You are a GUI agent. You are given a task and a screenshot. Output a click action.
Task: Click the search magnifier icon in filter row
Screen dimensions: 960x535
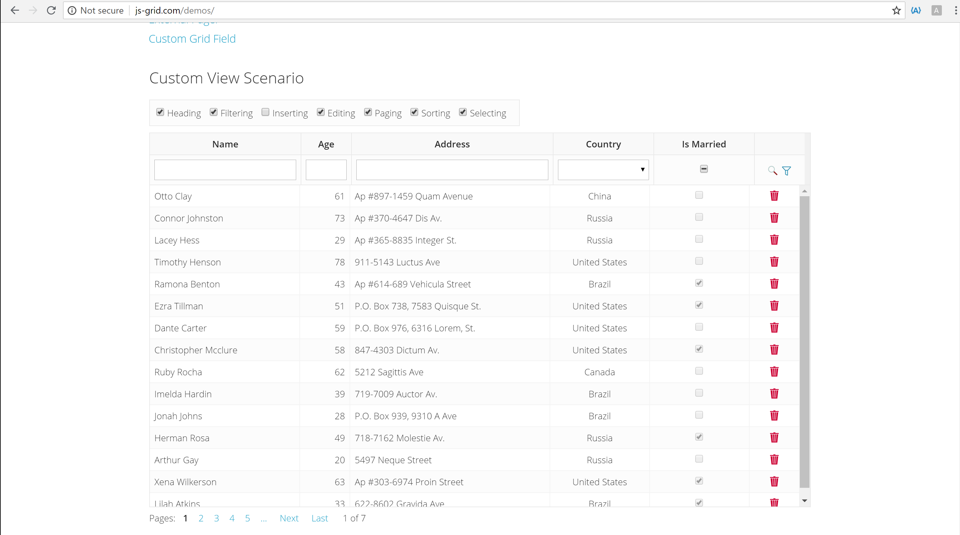point(772,170)
